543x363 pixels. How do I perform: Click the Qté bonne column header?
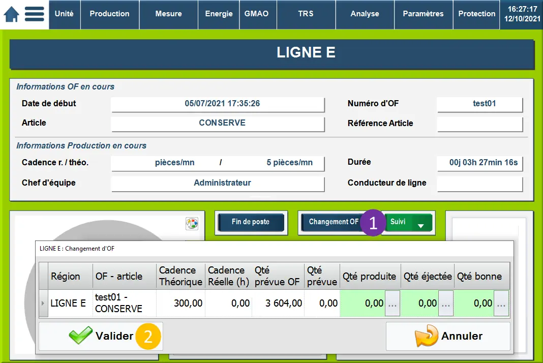coord(481,276)
